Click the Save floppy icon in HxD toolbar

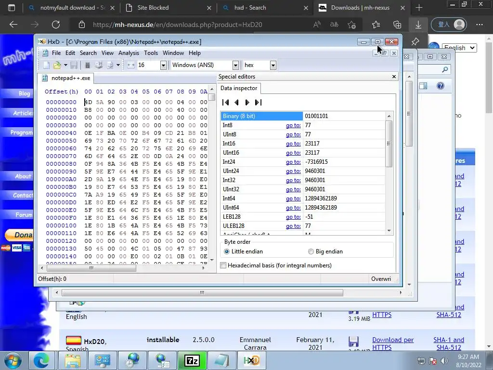74,65
